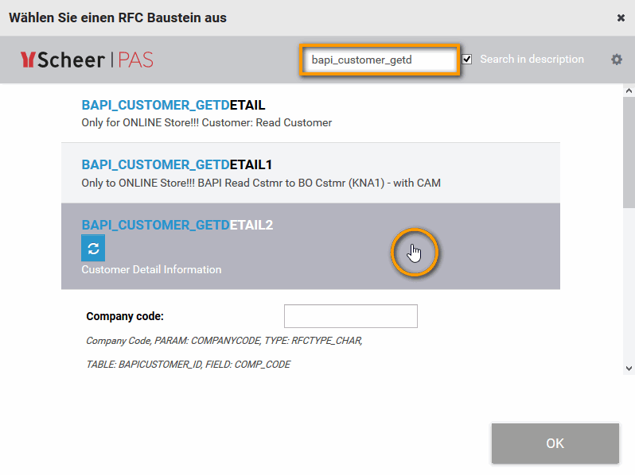Collapse the BAPI_CUSTOMER_GETDETAIL2 entry title

177,225
